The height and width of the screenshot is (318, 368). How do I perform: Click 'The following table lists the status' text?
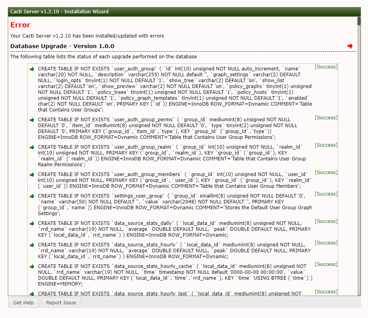click(103, 56)
